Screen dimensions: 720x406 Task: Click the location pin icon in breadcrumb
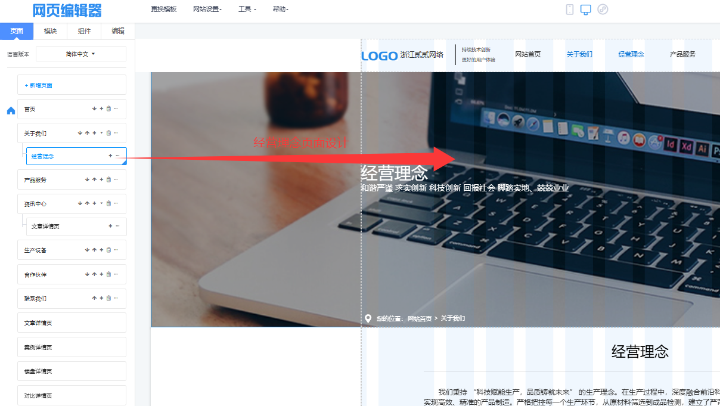click(368, 319)
